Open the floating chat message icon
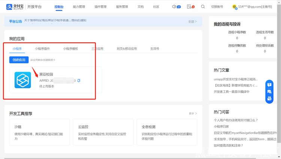 click(x=269, y=91)
